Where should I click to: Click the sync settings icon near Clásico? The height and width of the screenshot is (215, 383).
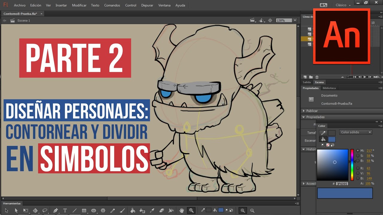(x=323, y=5)
